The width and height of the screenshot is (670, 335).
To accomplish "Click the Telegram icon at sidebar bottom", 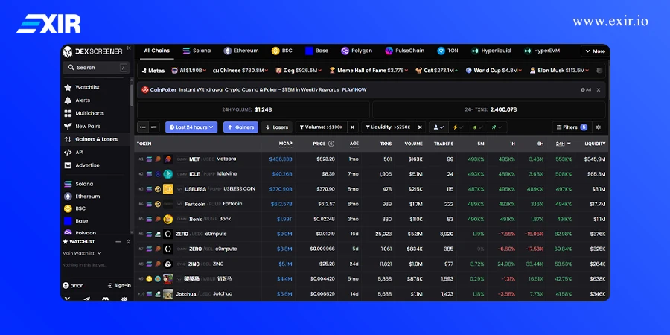I will pyautogui.click(x=87, y=299).
